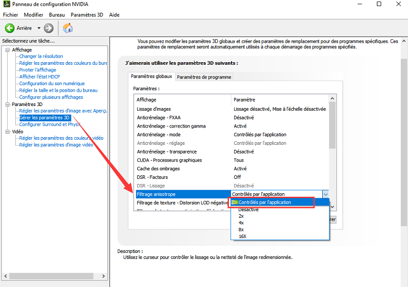Open the Bureau menu

coord(57,15)
